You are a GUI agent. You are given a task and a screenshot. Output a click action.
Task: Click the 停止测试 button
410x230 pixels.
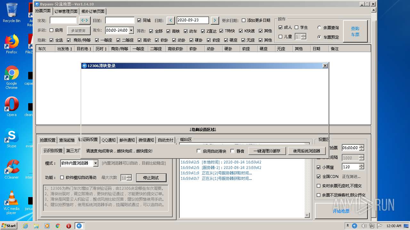click(x=152, y=178)
